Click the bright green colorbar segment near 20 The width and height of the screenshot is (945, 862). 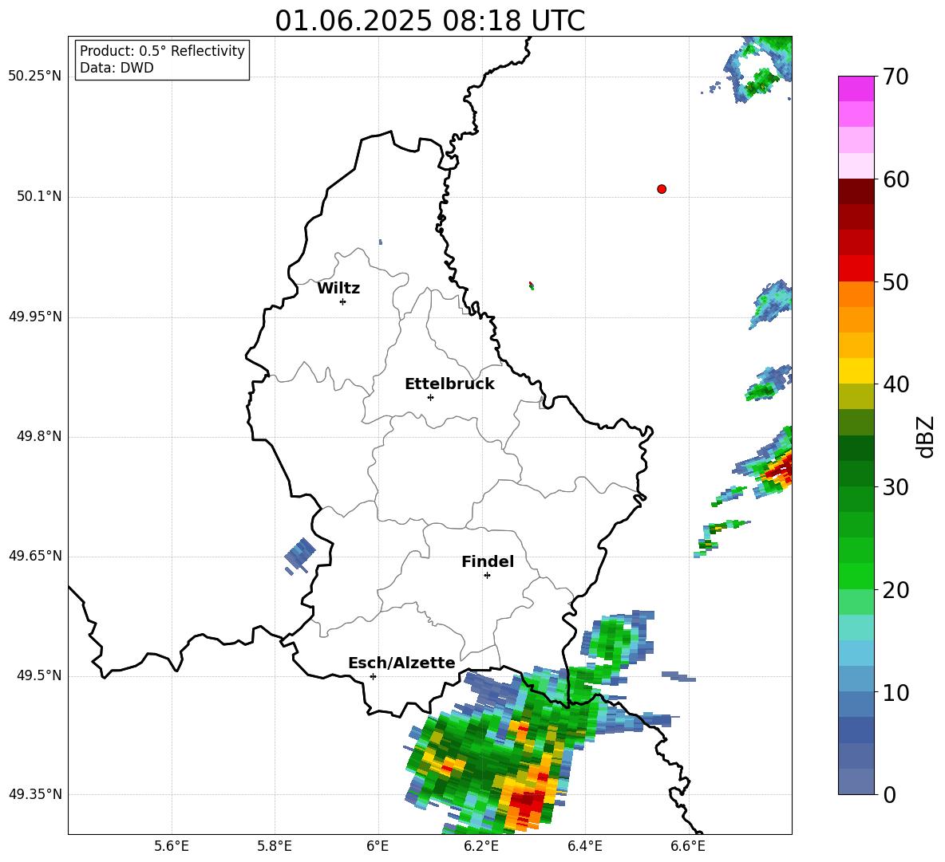click(x=856, y=576)
